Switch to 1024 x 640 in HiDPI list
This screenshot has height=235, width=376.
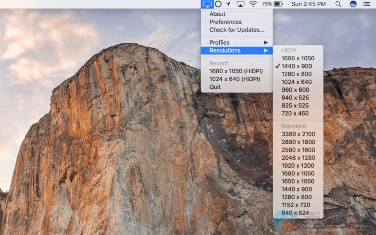point(296,82)
